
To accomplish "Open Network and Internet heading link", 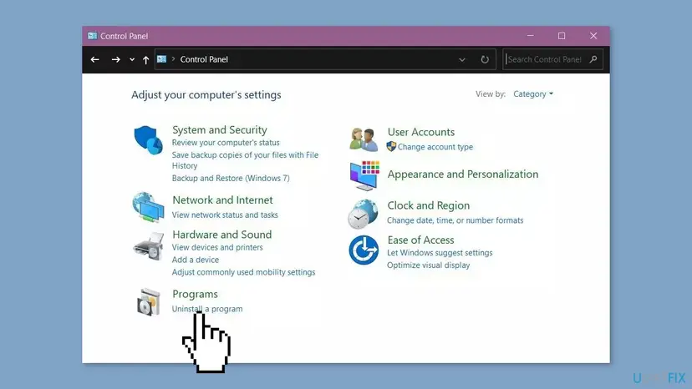I will [222, 200].
